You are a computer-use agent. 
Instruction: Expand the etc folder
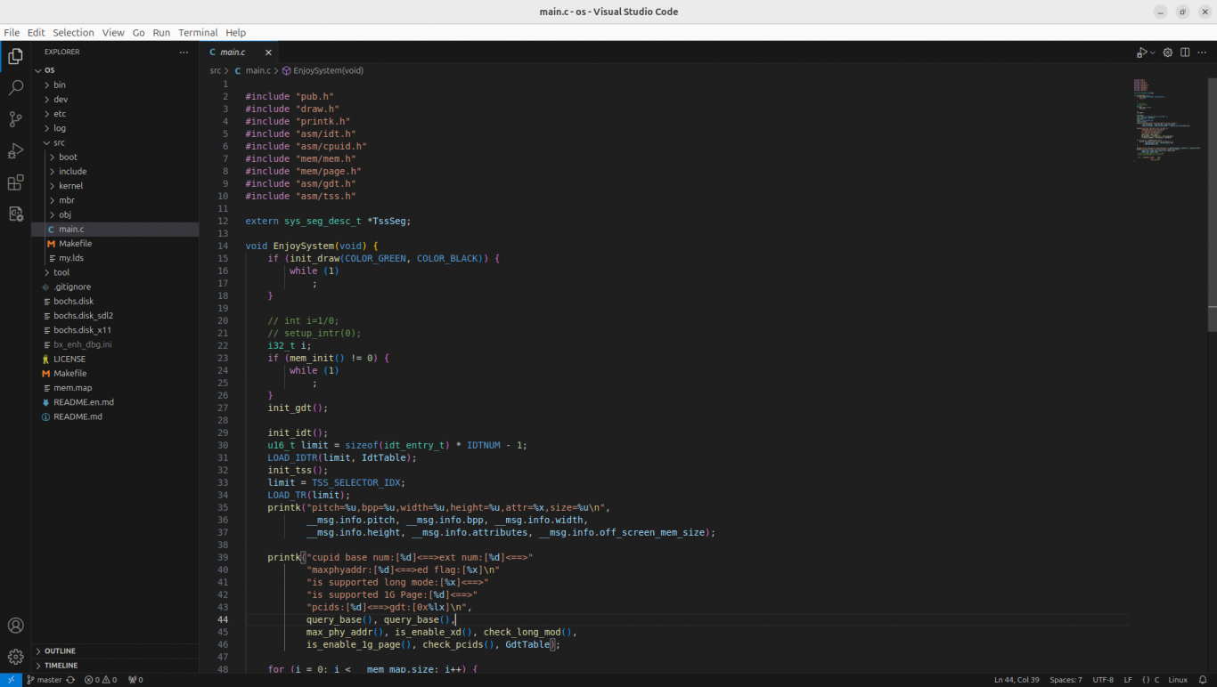[x=115, y=114]
